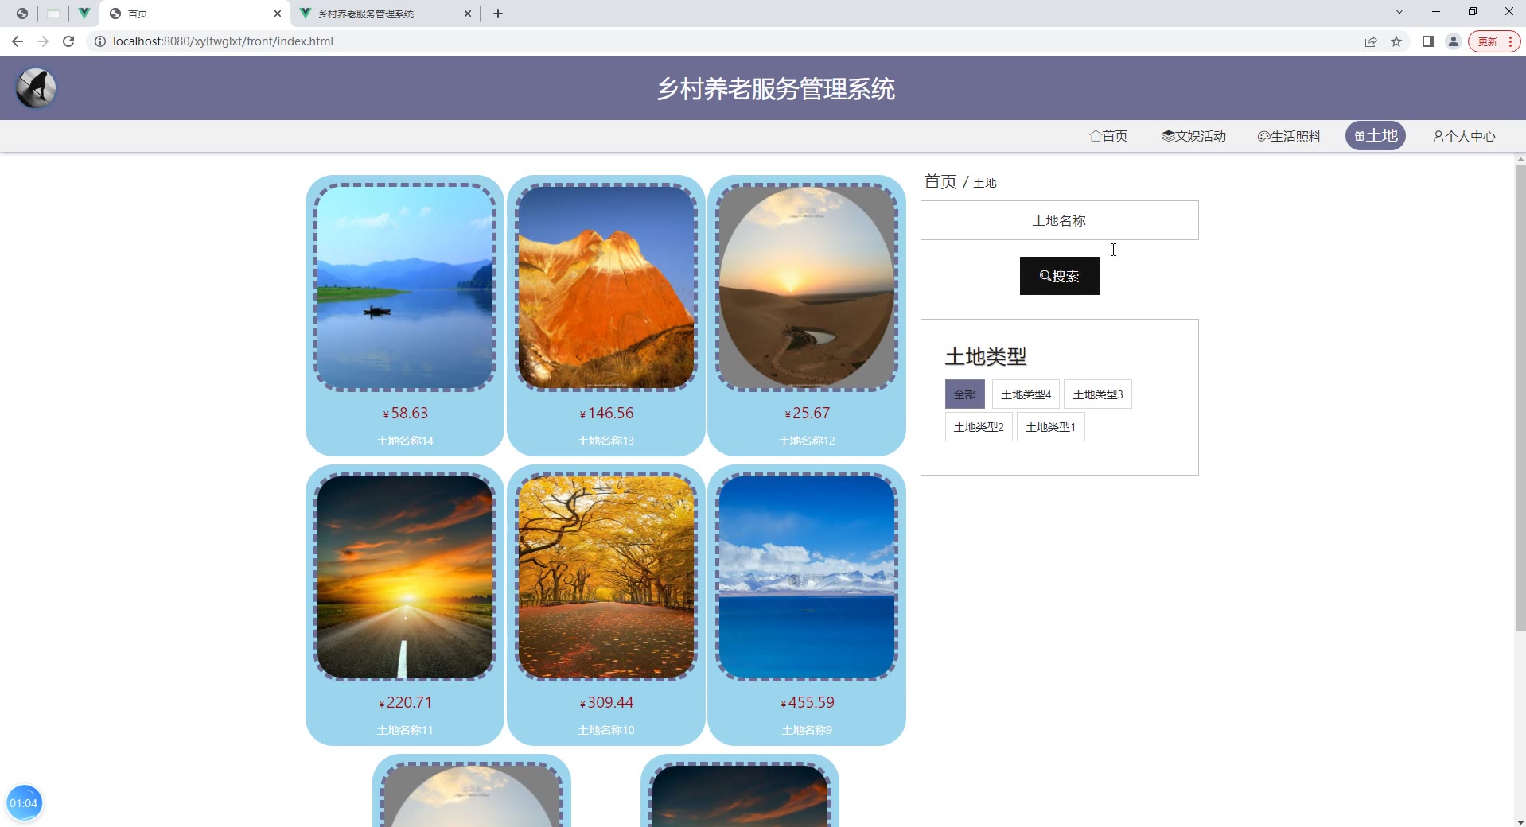Filter by 土地类型3
The image size is (1526, 827).
tap(1098, 394)
